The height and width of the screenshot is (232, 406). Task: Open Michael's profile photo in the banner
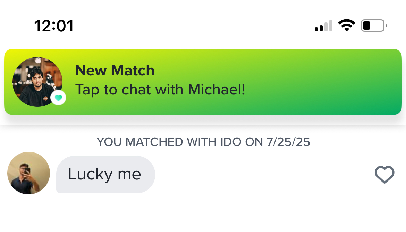pyautogui.click(x=37, y=82)
